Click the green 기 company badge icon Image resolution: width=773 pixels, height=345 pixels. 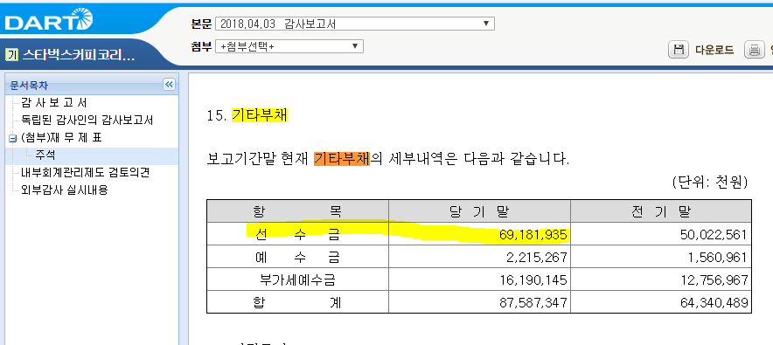(x=12, y=55)
